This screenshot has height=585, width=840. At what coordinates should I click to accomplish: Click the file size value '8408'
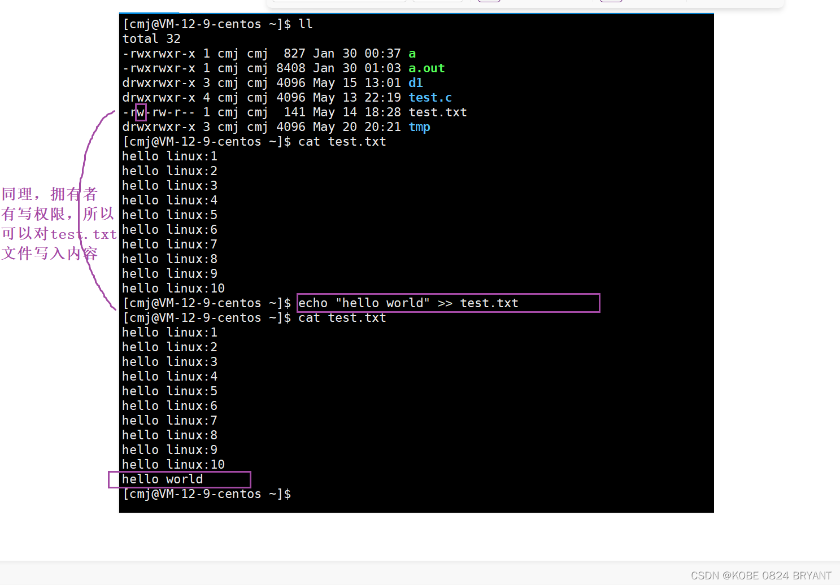(291, 68)
